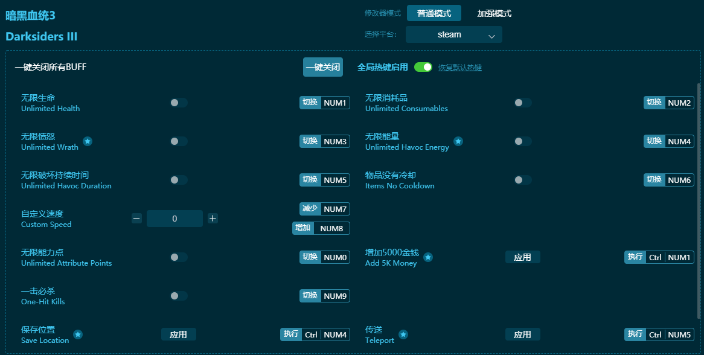Click the vertical scrollbar on the right
Image resolution: width=704 pixels, height=355 pixels.
pyautogui.click(x=699, y=199)
